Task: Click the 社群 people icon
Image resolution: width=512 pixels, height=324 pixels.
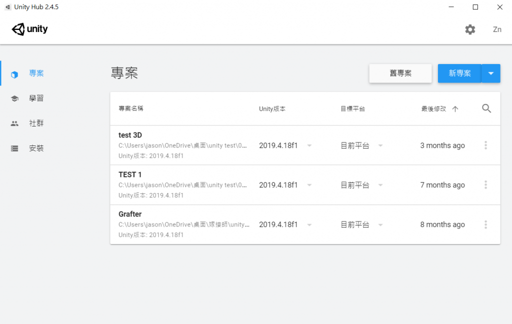Action: click(14, 123)
